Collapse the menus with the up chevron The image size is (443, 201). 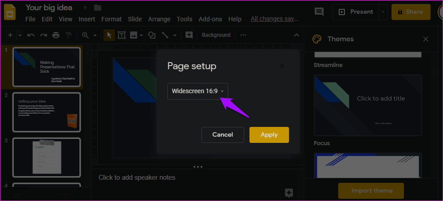click(x=297, y=35)
